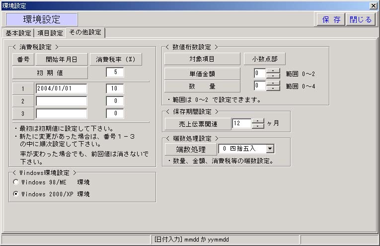Click row number 3 cell
Viewport: 380px width, 246px height.
(23, 113)
